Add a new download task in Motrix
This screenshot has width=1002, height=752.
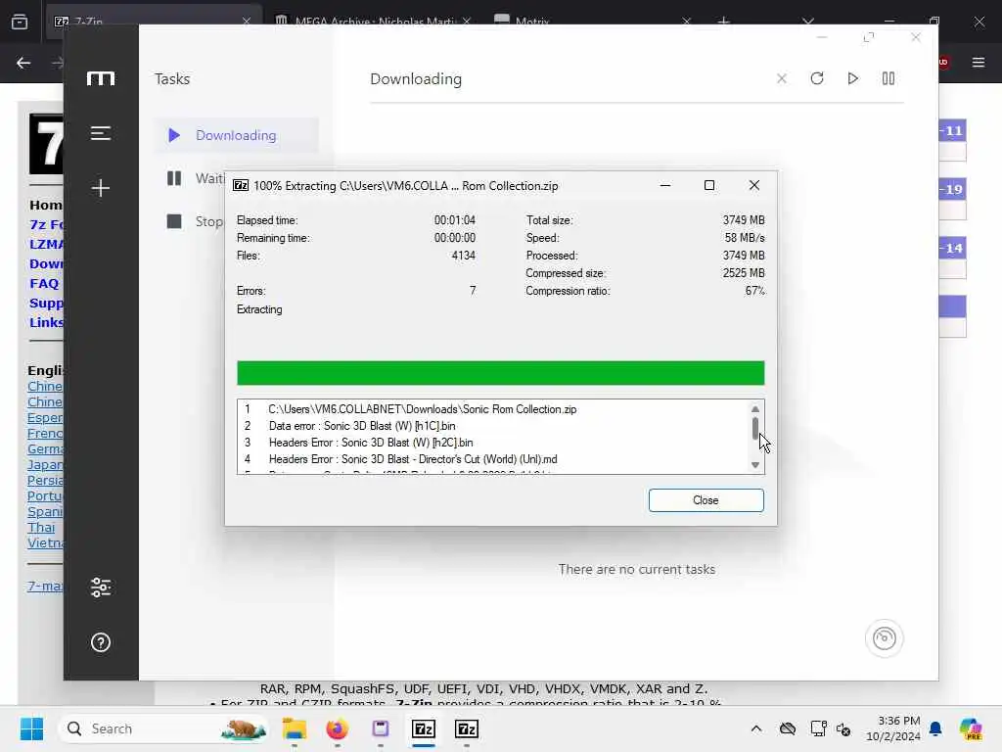pos(101,188)
